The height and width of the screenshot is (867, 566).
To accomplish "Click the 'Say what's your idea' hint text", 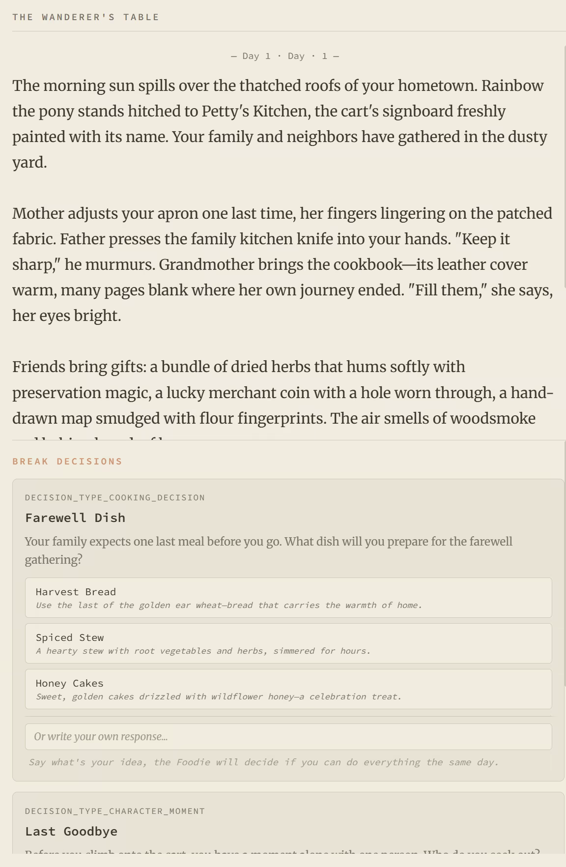I will tap(264, 762).
